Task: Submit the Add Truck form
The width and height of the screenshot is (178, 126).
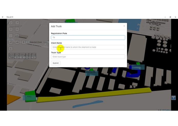Action: (56, 63)
